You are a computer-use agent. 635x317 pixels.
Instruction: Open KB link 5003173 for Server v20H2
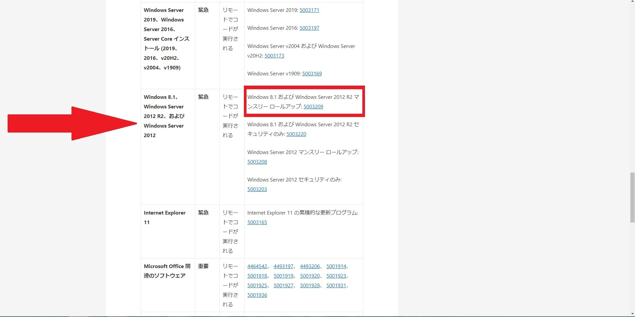coord(274,56)
